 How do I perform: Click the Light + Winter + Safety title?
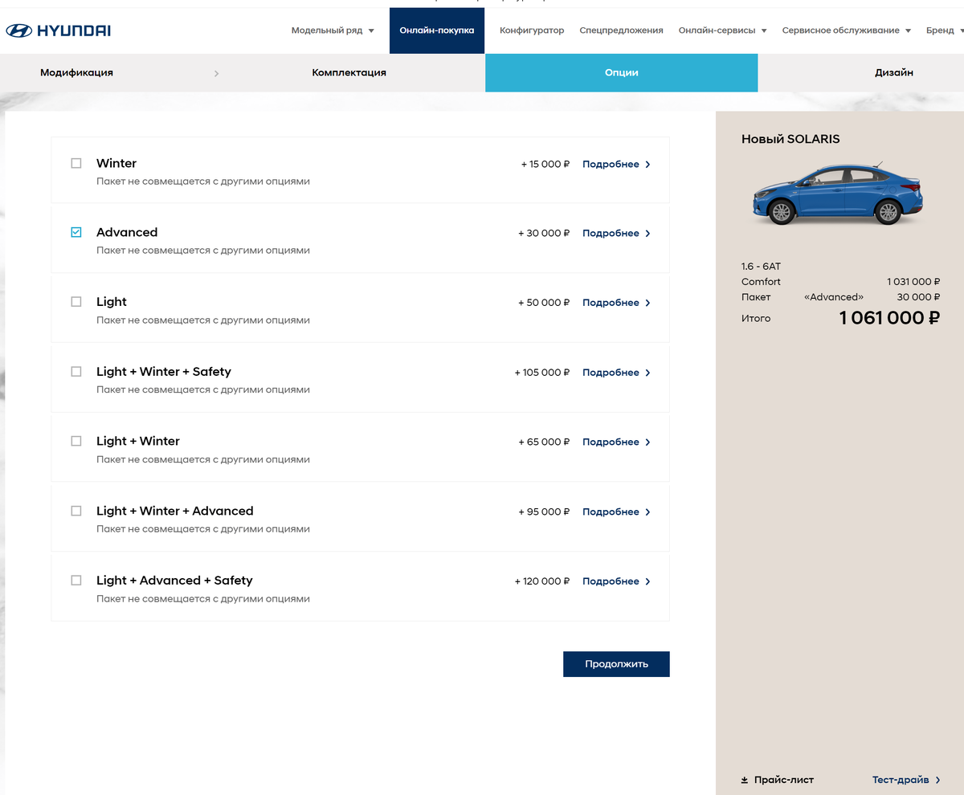164,371
